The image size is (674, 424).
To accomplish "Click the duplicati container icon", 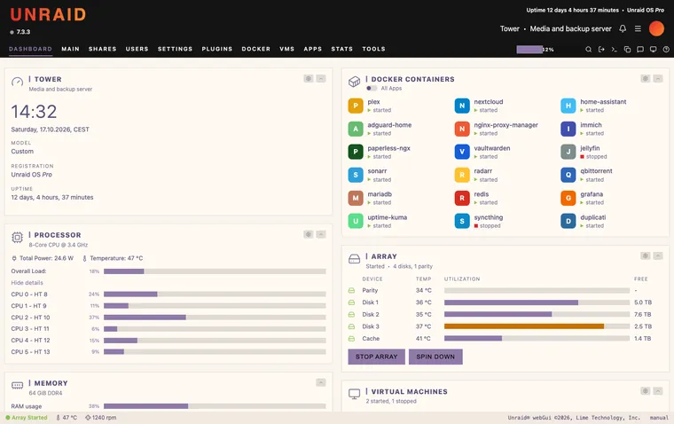I will (568, 221).
